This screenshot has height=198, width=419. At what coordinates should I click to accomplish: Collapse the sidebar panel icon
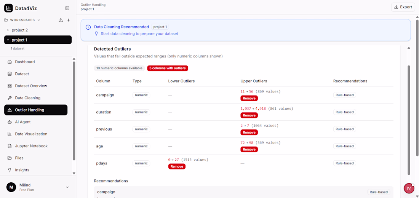(67, 8)
